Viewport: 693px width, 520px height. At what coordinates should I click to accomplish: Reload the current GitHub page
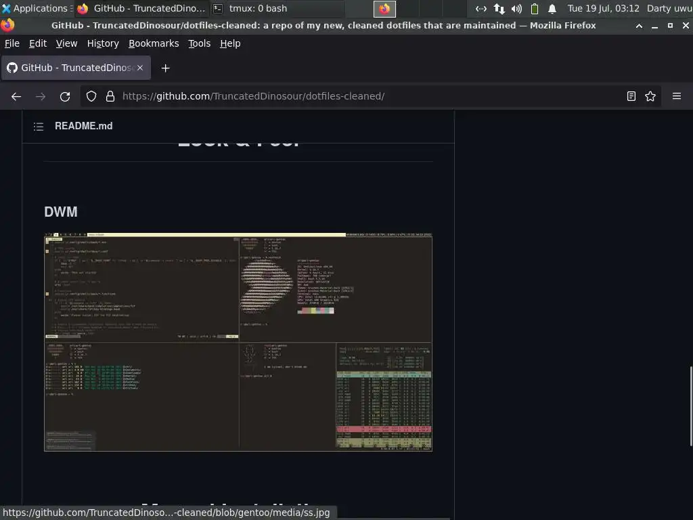(65, 96)
